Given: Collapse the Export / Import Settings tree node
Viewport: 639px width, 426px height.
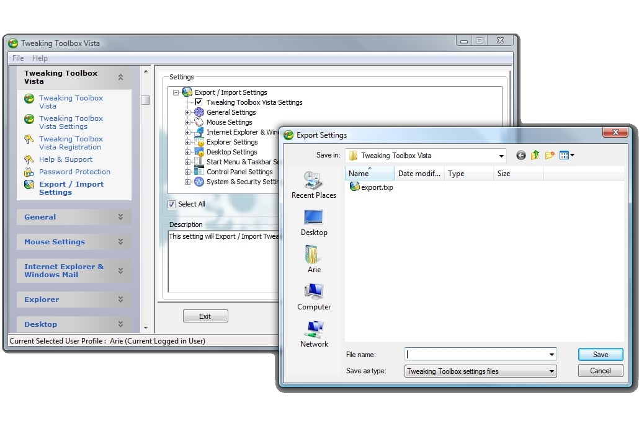Looking at the screenshot, I should click(x=175, y=92).
